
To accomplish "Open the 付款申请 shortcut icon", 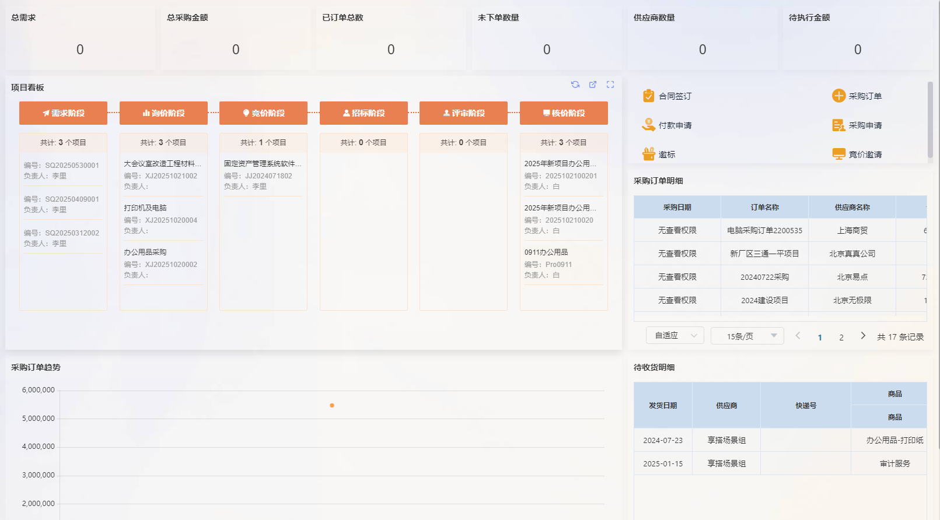I will [648, 125].
